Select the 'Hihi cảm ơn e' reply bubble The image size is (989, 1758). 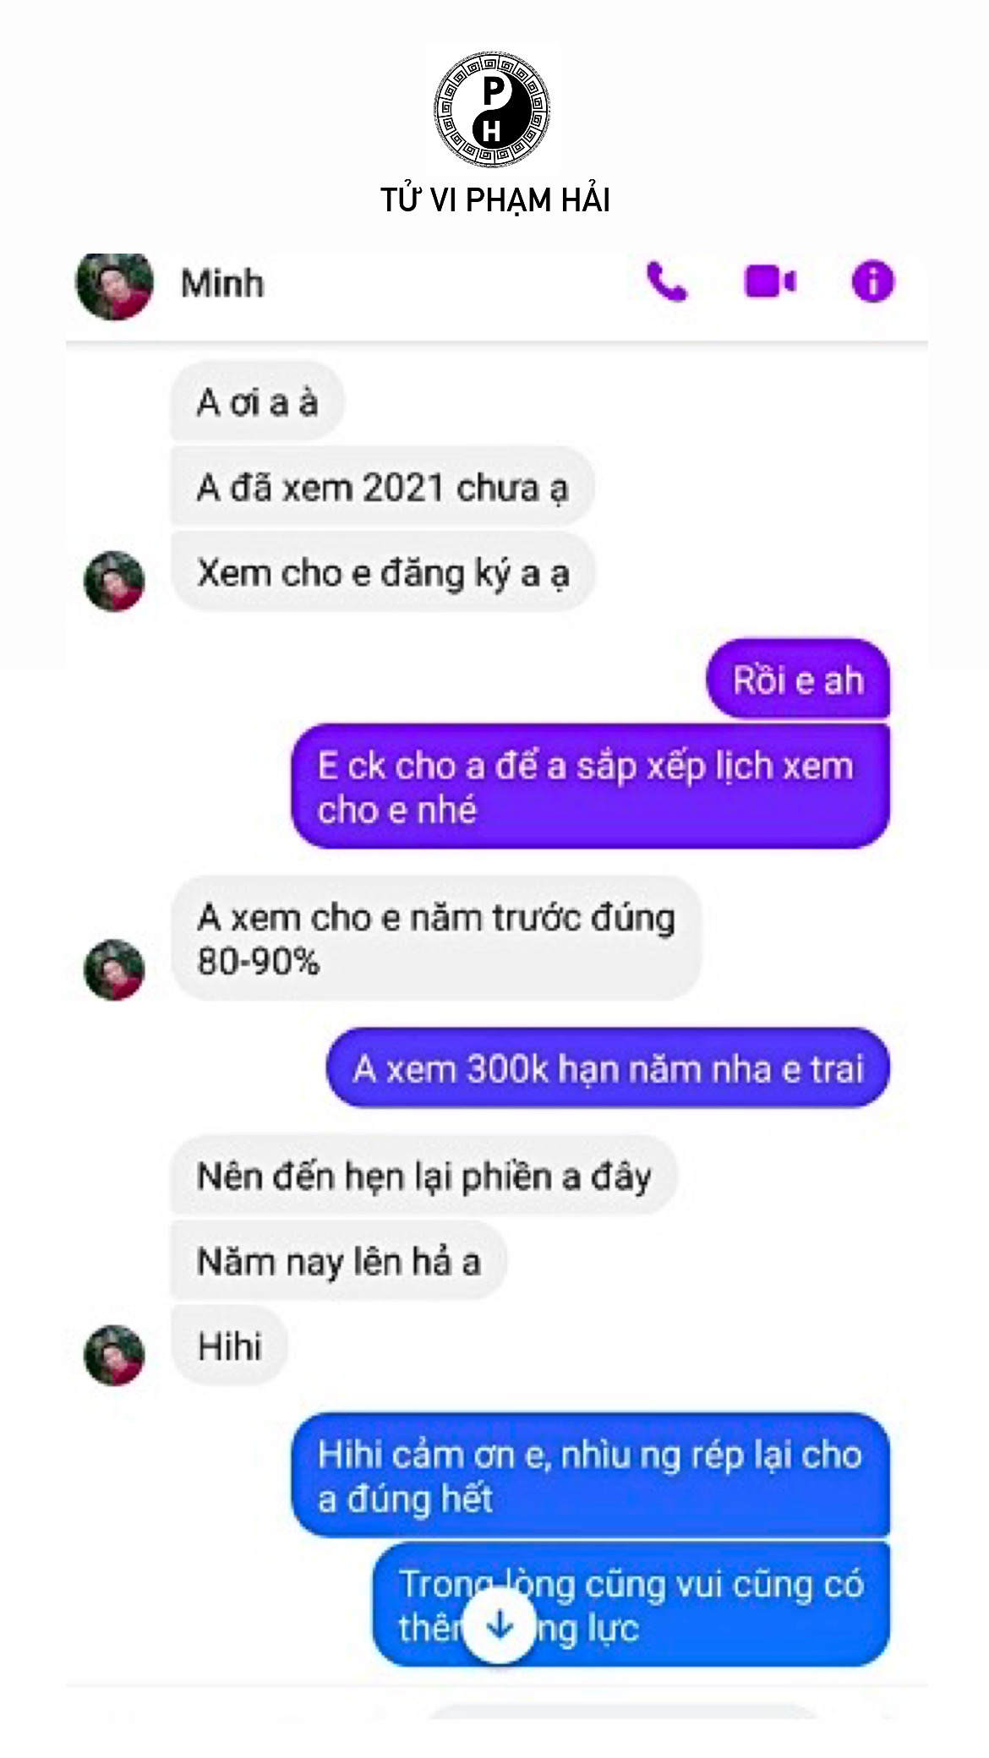click(x=591, y=1476)
